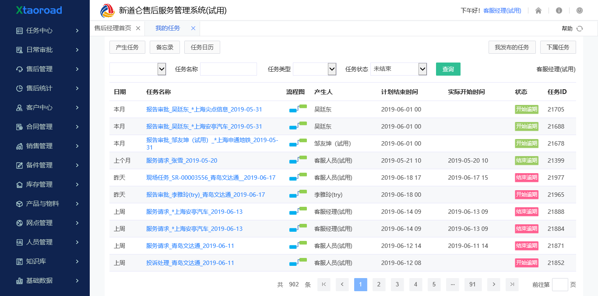Viewport: 598px width, 296px height.
Task: Go to the last page arrow
Action: (x=512, y=285)
